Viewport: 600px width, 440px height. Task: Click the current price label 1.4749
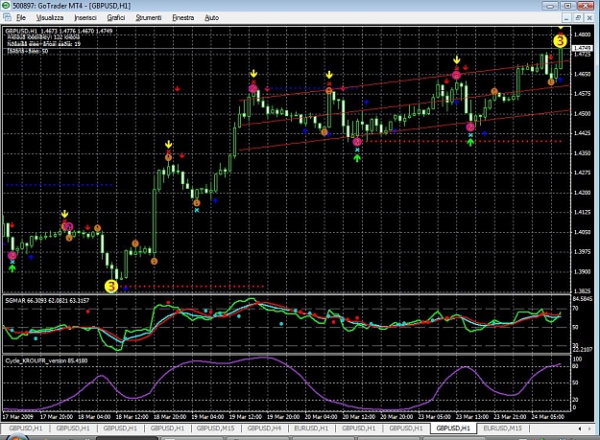point(582,48)
